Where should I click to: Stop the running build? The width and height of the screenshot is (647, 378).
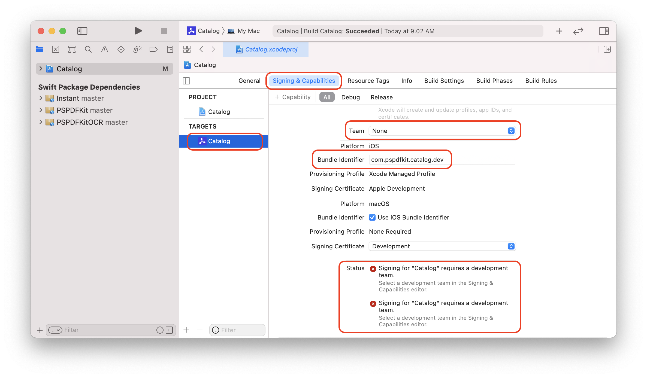164,31
